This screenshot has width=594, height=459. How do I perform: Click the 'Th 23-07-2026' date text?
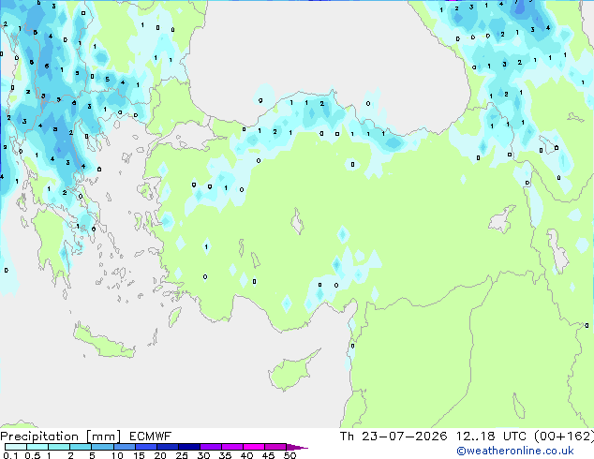(x=394, y=437)
